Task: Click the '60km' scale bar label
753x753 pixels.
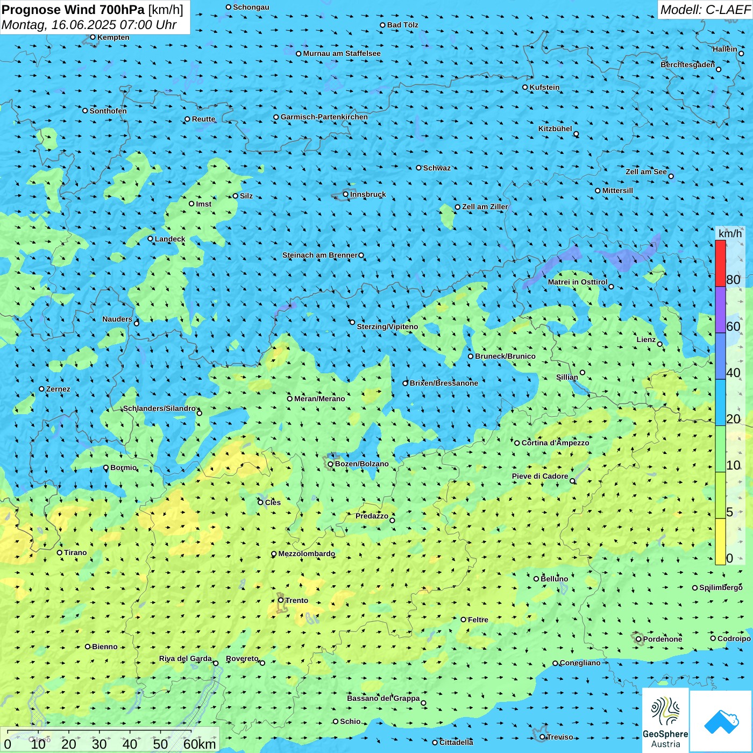Action: click(200, 744)
